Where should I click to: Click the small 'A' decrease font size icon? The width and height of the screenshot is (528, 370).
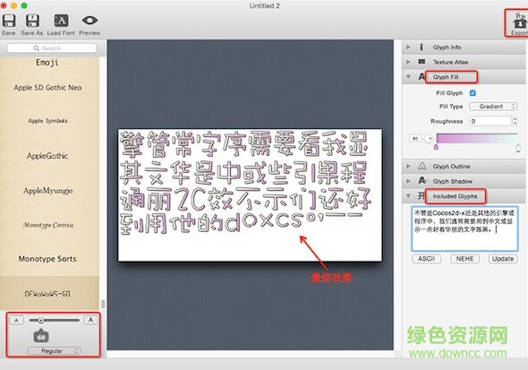tap(16, 320)
